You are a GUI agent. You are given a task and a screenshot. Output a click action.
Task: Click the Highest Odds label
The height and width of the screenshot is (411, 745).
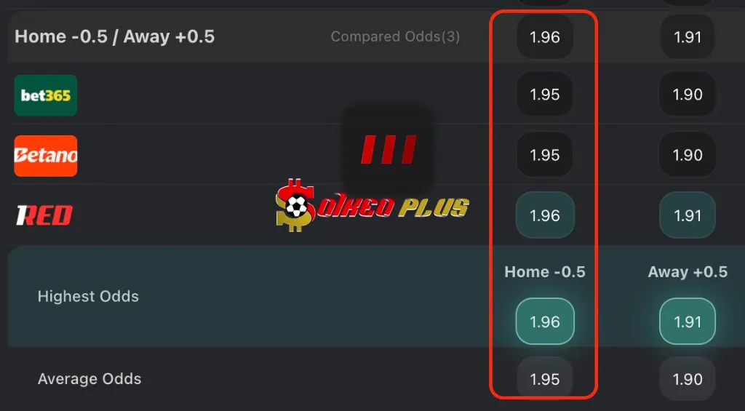point(88,296)
